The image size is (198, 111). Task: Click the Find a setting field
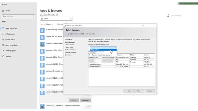19,16
